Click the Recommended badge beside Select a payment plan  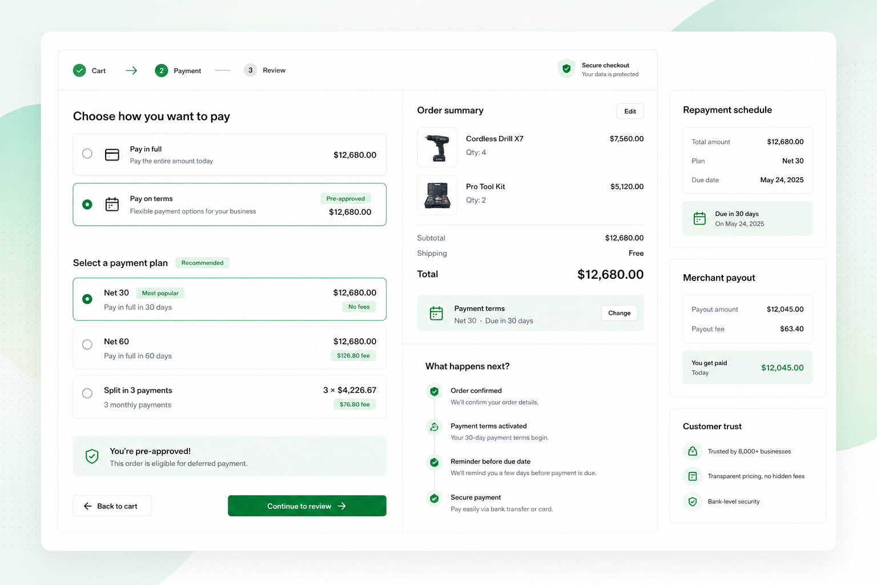(202, 263)
